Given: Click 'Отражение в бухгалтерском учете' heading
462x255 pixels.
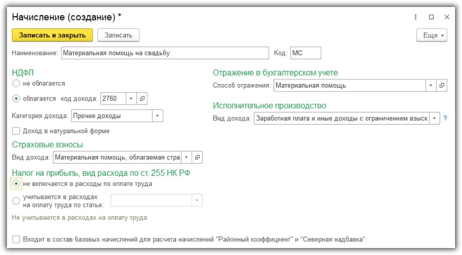Looking at the screenshot, I should 275,73.
